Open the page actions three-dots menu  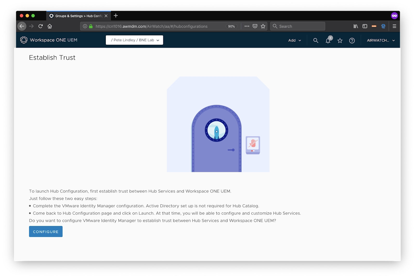click(x=247, y=26)
